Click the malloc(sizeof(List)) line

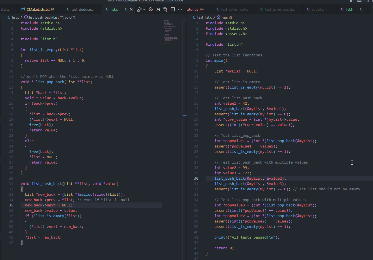click(75, 194)
